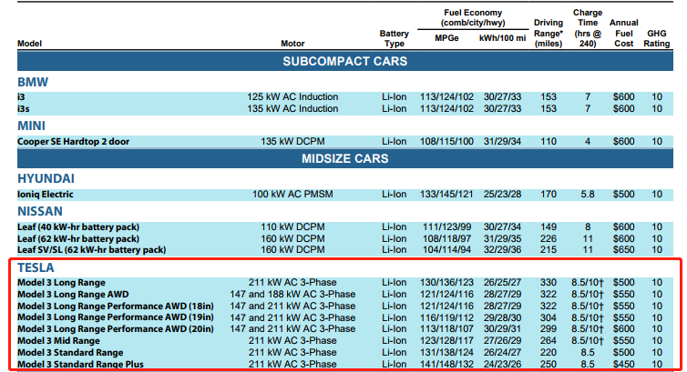The height and width of the screenshot is (372, 687).
Task: Click the $650 annual fuel cost value
Action: coord(623,249)
